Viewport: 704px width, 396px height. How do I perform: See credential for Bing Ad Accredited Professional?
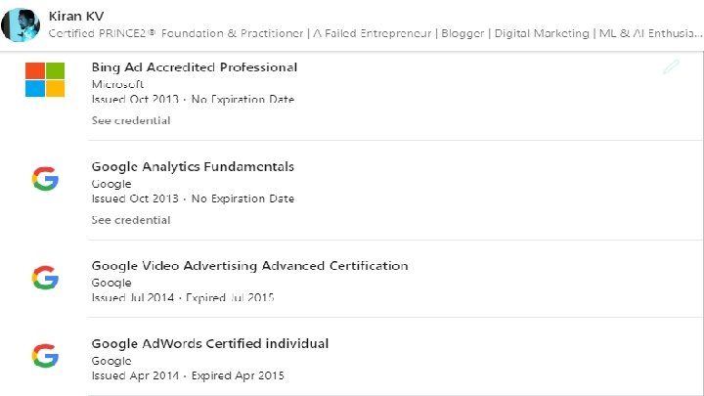(131, 120)
